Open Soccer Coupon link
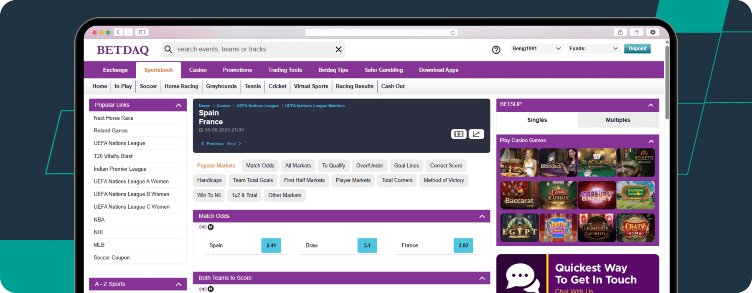The width and height of the screenshot is (752, 293). click(x=112, y=258)
